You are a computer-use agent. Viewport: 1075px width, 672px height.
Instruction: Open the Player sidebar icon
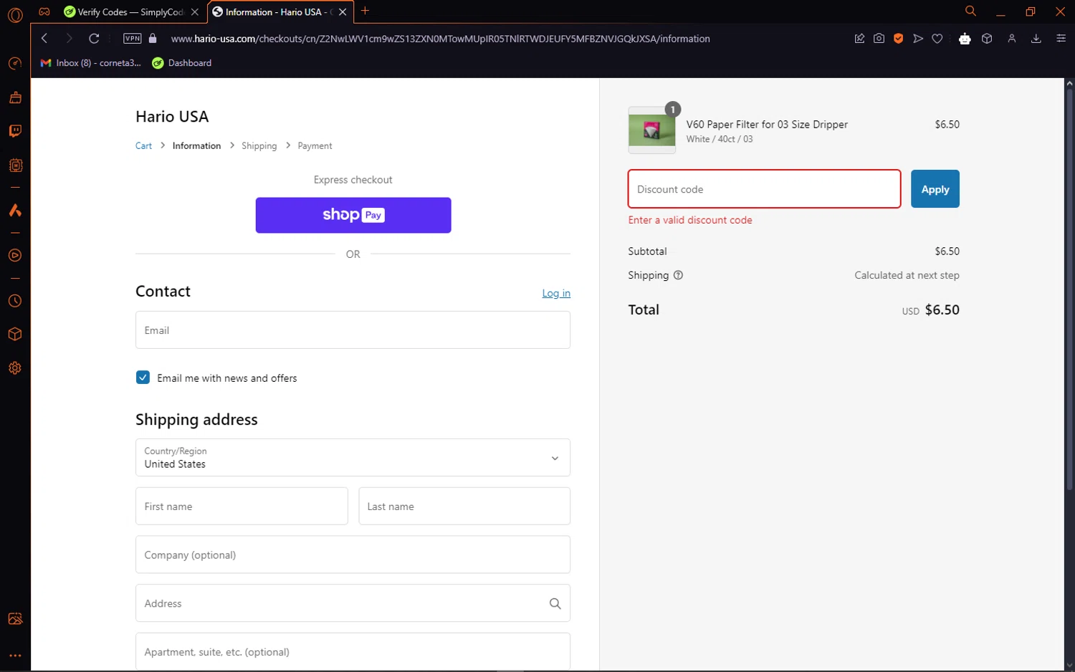[15, 256]
